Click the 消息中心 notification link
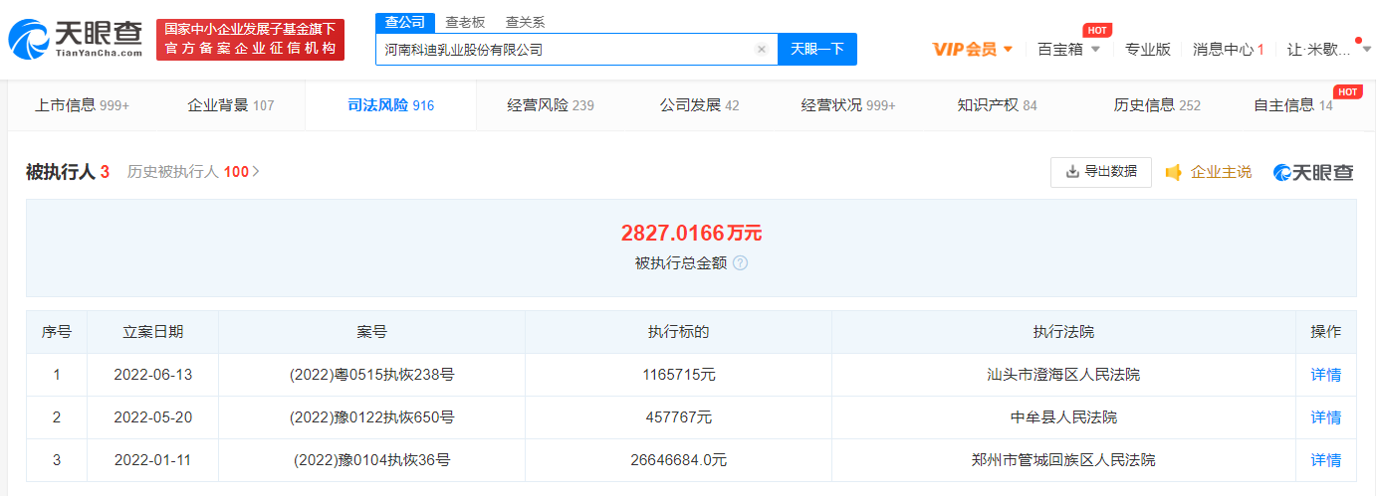The height and width of the screenshot is (496, 1376). point(1228,49)
